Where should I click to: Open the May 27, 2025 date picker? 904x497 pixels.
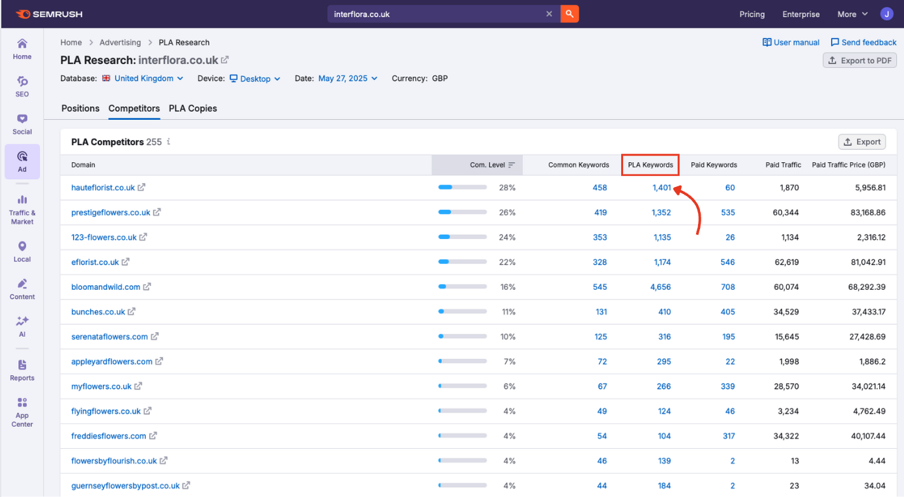[347, 78]
